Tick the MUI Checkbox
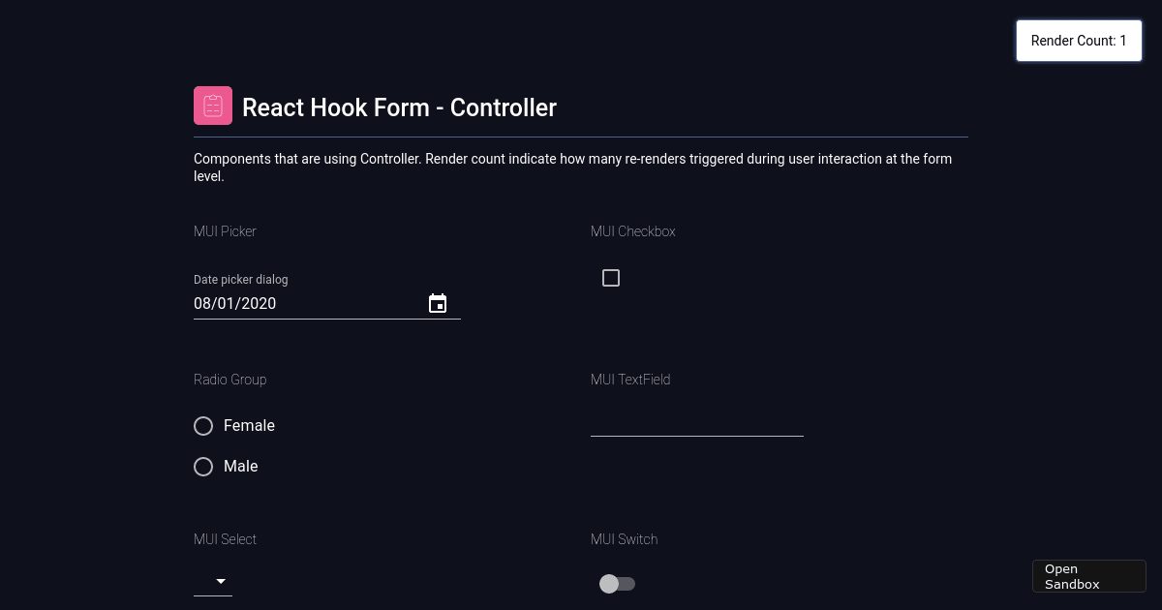The image size is (1162, 610). click(611, 278)
